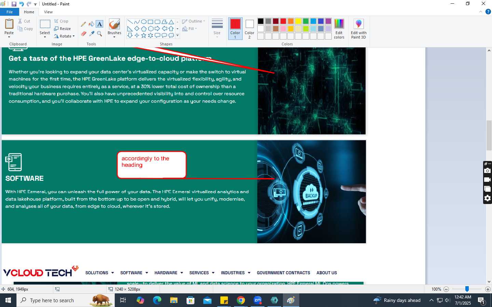The image size is (492, 307).
Task: Choose the Line shape
Action: click(130, 22)
